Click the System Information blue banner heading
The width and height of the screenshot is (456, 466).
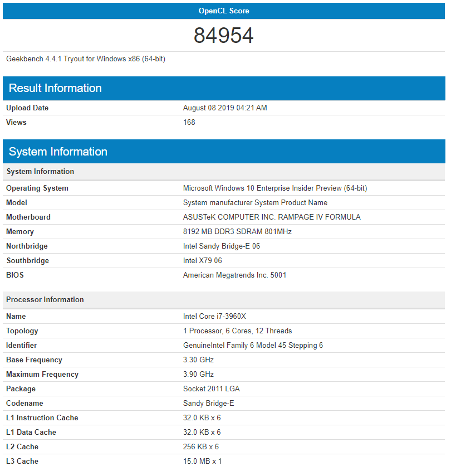224,152
